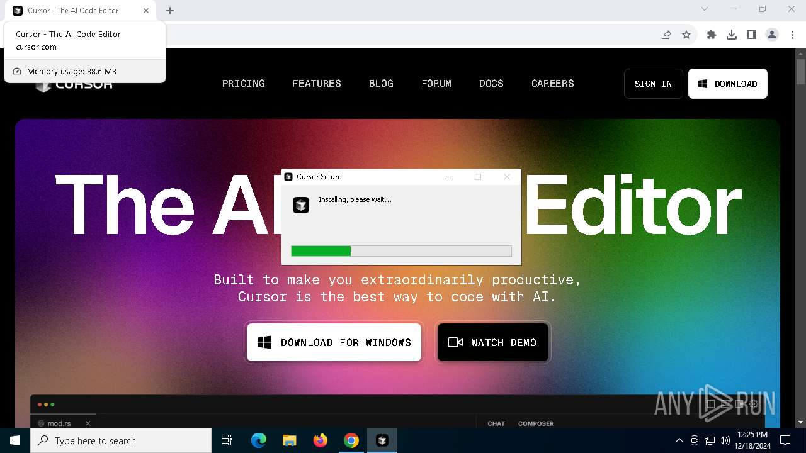Select the Cursor - The AI Code Editor tab
806x453 pixels.
click(x=81, y=11)
